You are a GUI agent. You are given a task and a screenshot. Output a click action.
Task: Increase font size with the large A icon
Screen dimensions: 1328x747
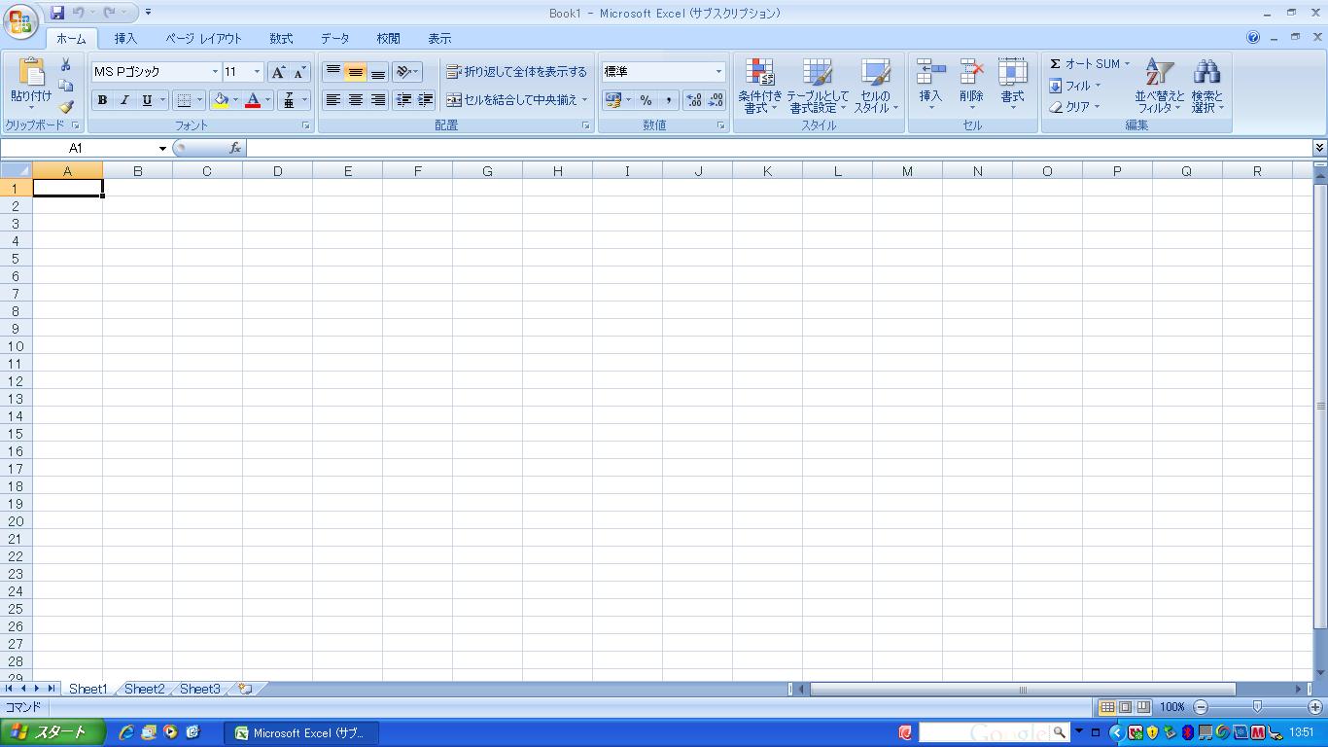[x=278, y=72]
